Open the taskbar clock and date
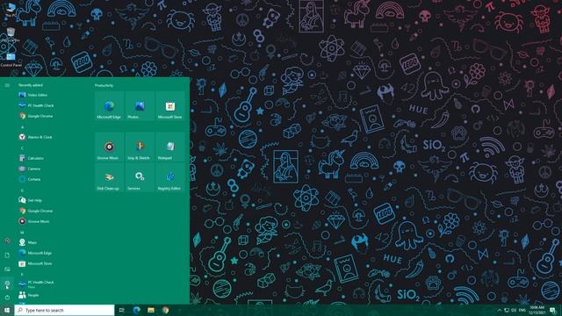Viewport: 562px width, 316px height. [537, 310]
